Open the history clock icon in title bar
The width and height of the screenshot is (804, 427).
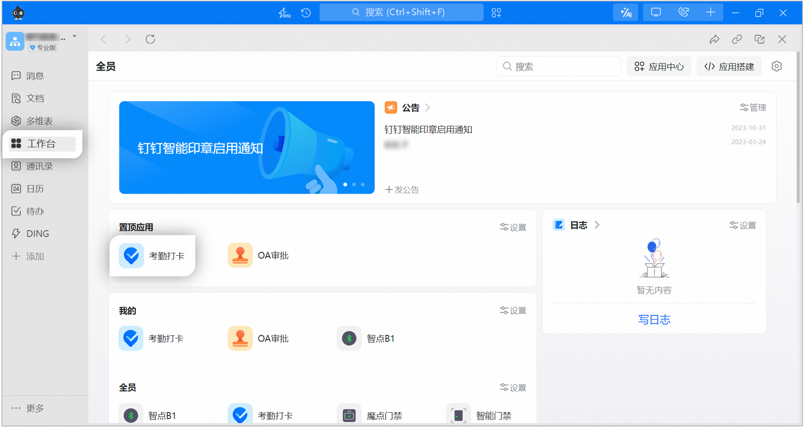pos(306,13)
